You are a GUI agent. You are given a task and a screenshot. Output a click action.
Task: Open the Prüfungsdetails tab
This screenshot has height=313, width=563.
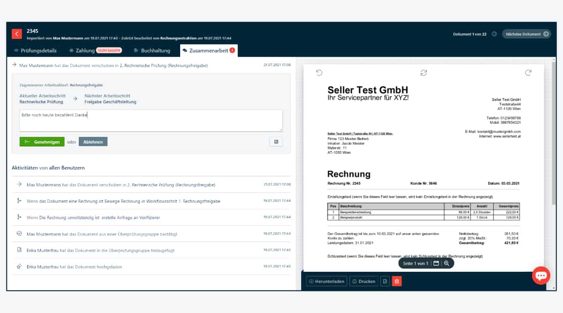pos(35,50)
